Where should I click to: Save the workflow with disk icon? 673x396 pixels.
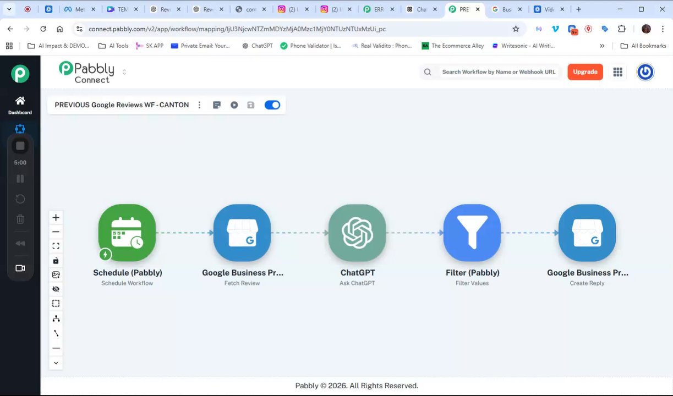251,105
